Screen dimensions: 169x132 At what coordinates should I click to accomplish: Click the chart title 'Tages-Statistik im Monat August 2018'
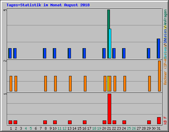click(x=48, y=5)
